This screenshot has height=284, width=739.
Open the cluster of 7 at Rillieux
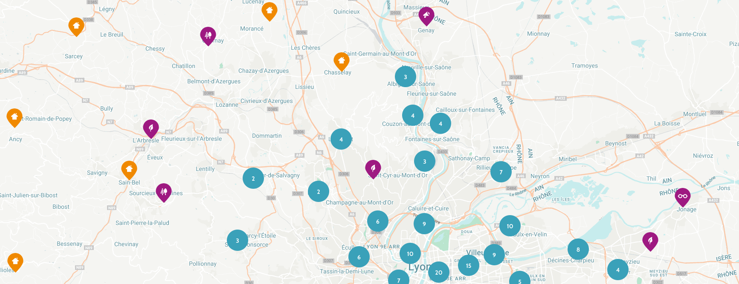point(501,172)
